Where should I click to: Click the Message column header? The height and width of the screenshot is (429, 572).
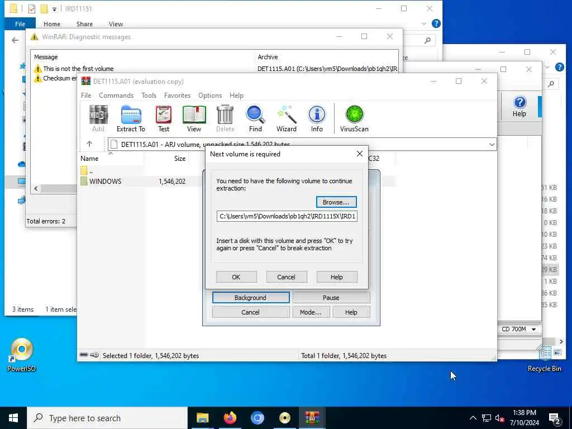(x=142, y=57)
